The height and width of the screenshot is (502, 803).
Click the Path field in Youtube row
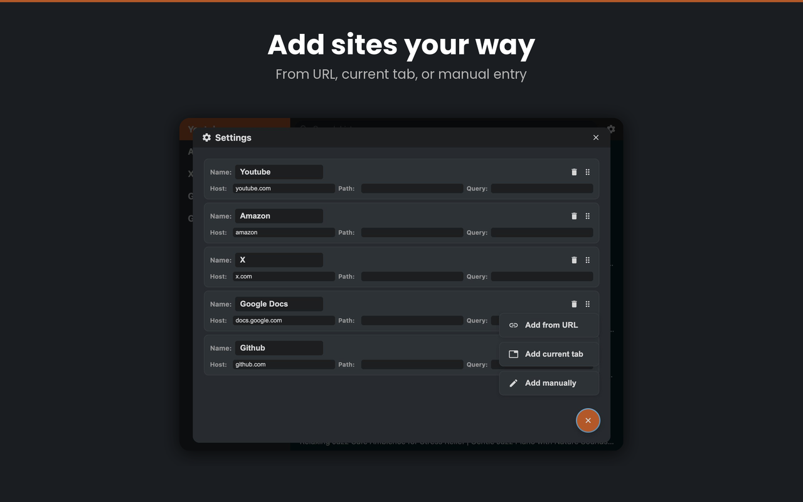(412, 188)
